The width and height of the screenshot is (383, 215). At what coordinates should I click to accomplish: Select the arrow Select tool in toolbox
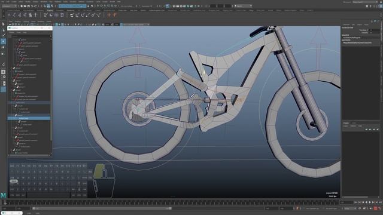coord(3,24)
